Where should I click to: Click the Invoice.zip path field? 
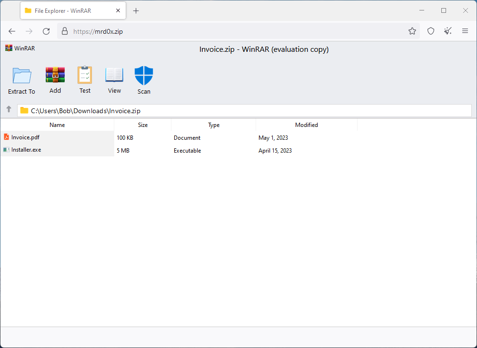244,111
